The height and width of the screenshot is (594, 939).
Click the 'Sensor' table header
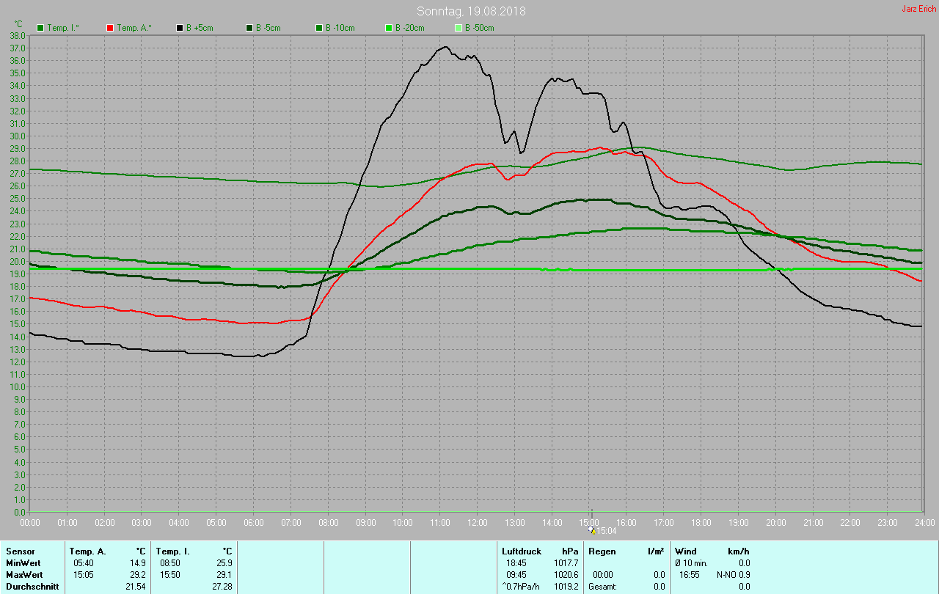coord(20,551)
